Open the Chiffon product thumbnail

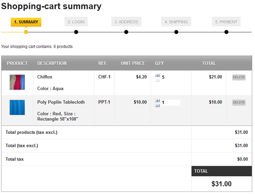point(17,82)
